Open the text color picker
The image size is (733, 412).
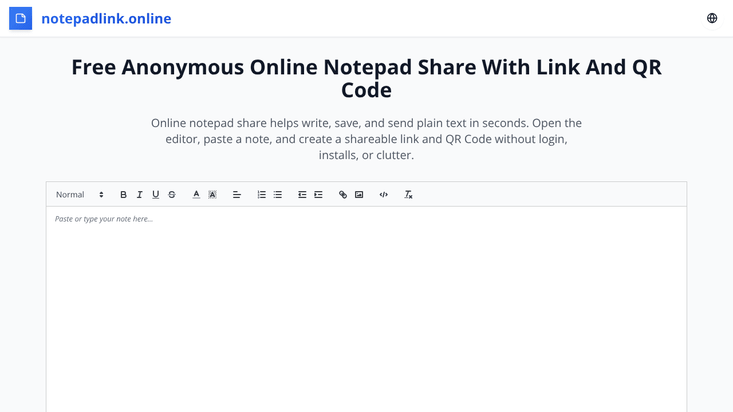point(196,195)
